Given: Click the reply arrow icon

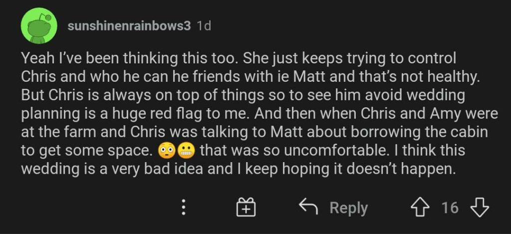Looking at the screenshot, I should [x=308, y=207].
